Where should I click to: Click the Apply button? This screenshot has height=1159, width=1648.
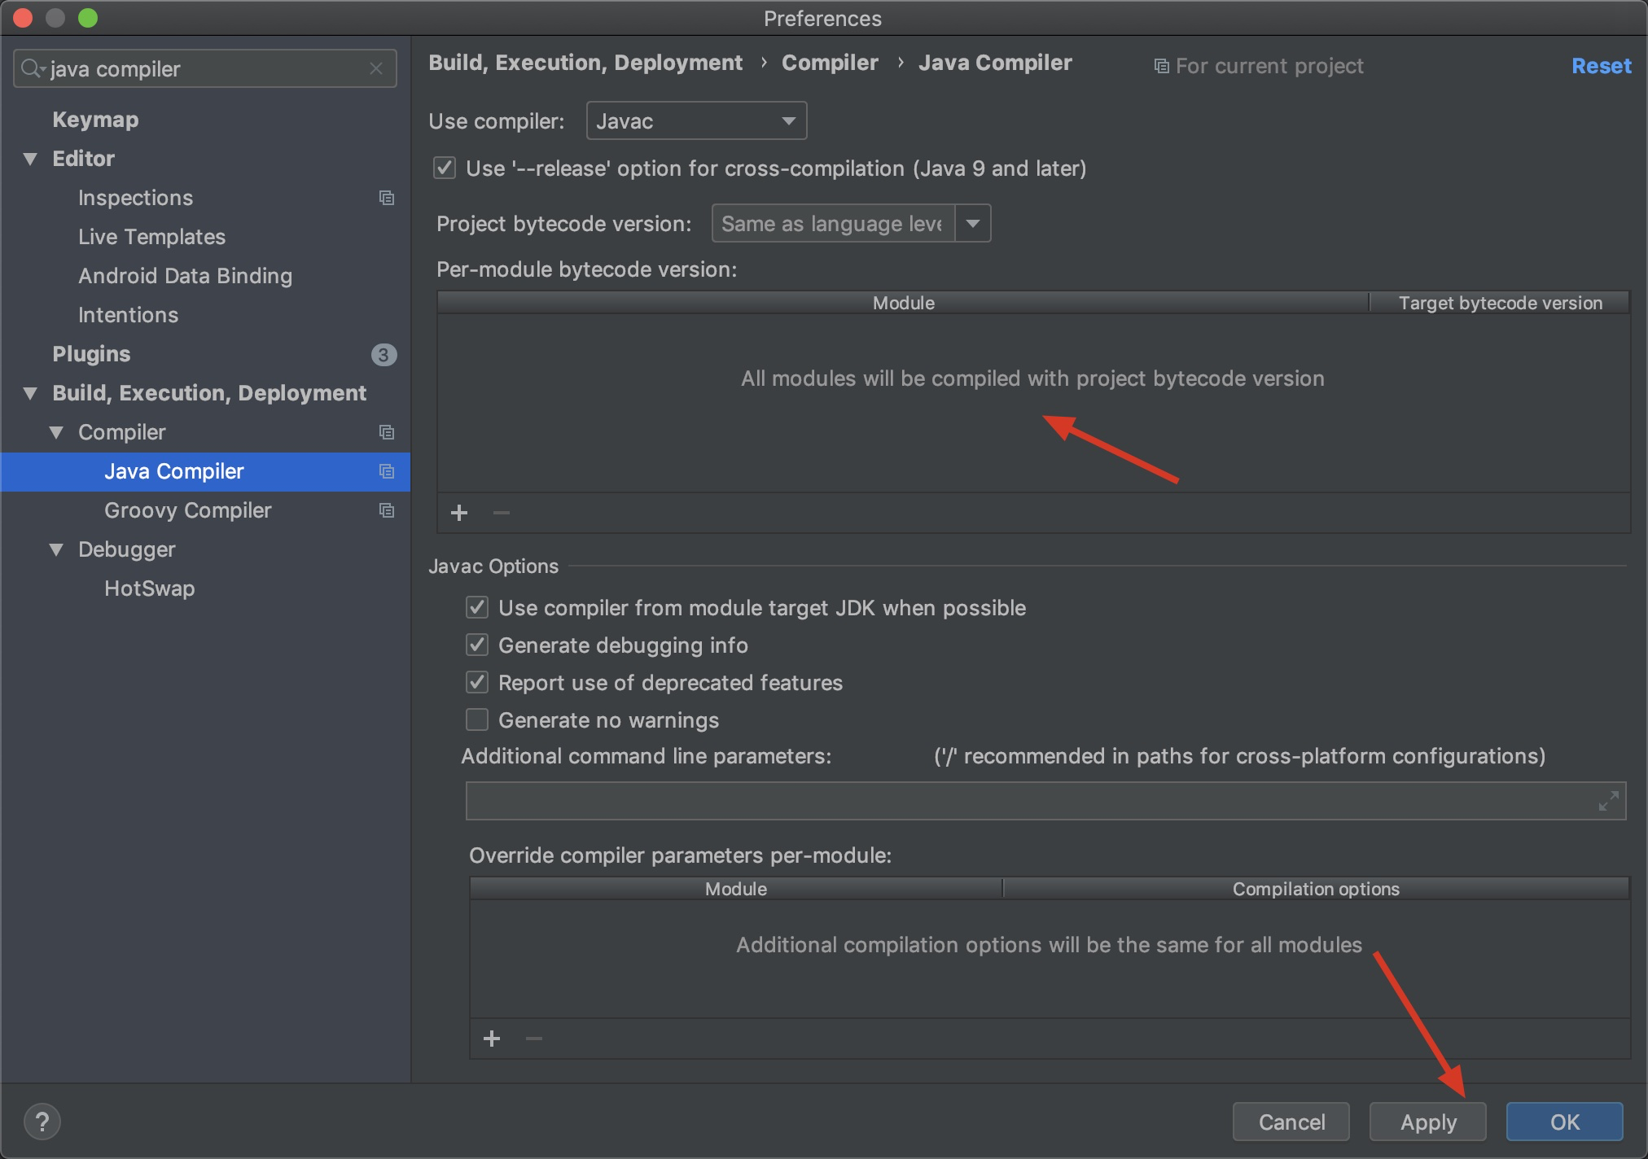[x=1427, y=1122]
